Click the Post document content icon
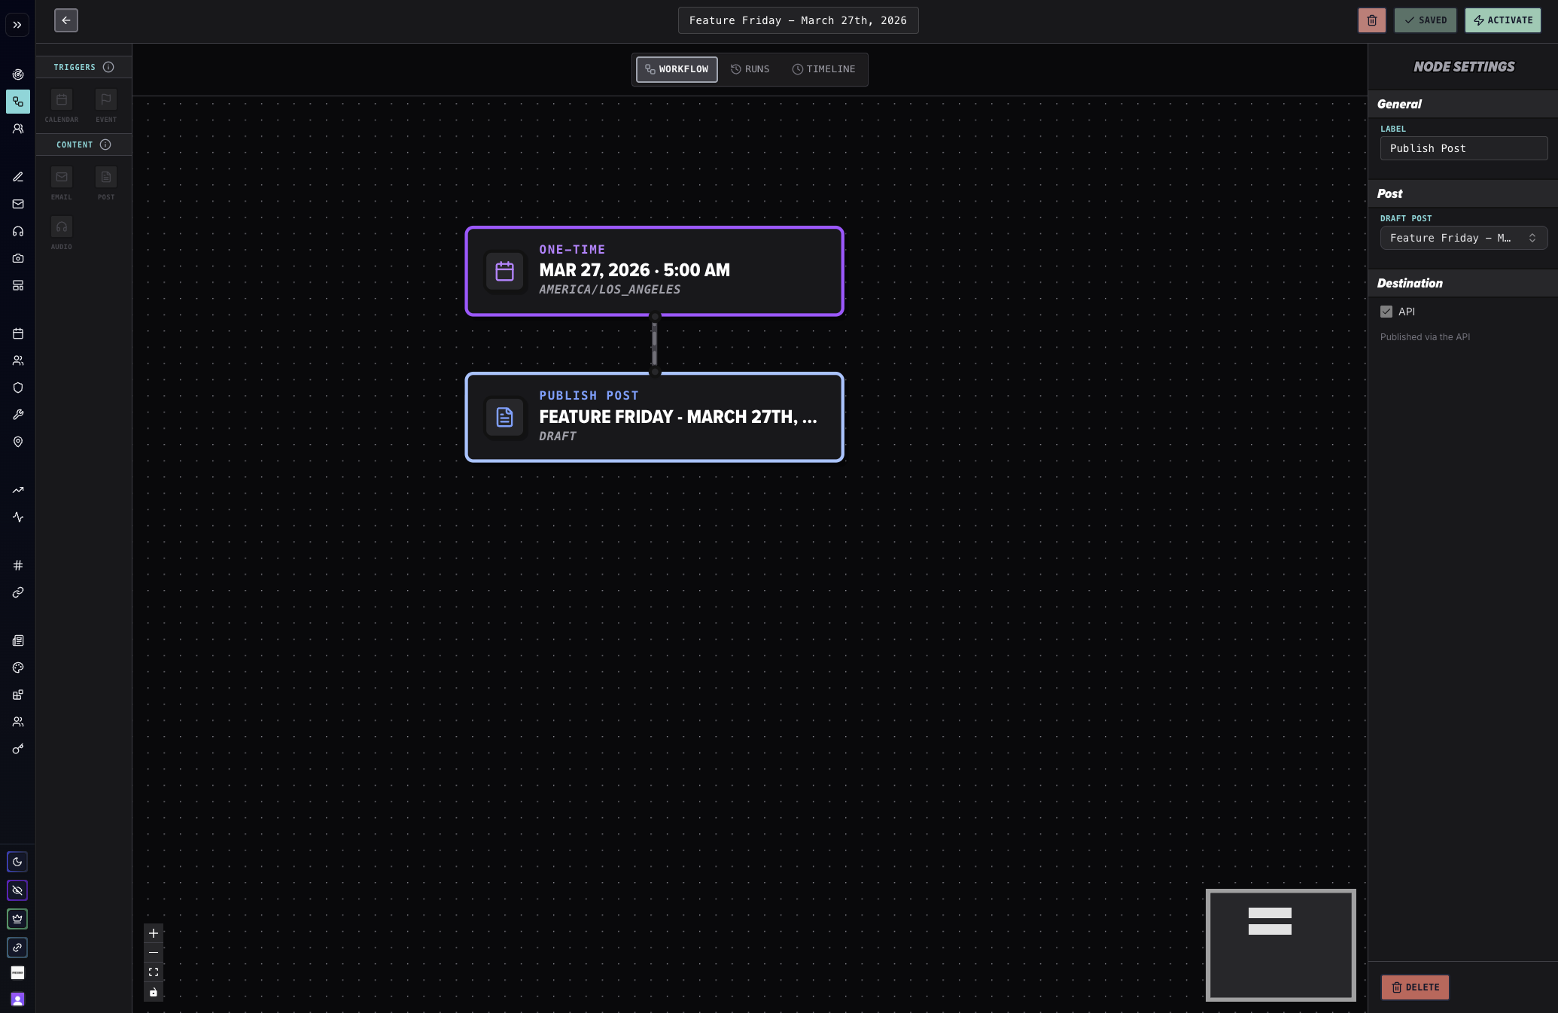This screenshot has height=1013, width=1558. 106,178
